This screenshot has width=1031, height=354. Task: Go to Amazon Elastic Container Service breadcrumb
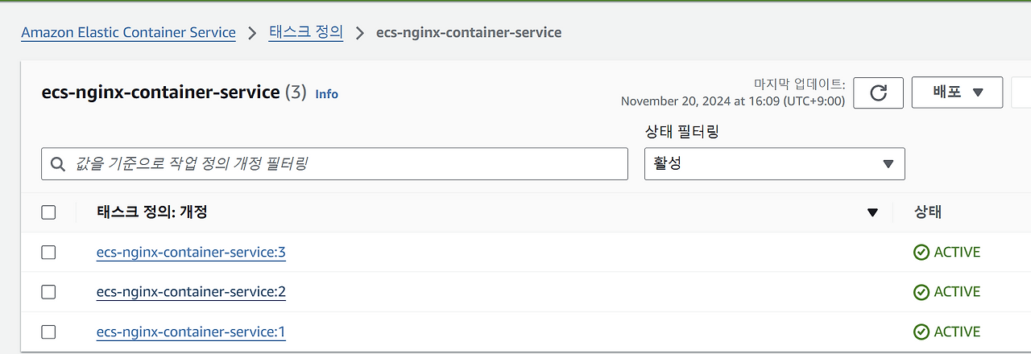click(x=128, y=33)
